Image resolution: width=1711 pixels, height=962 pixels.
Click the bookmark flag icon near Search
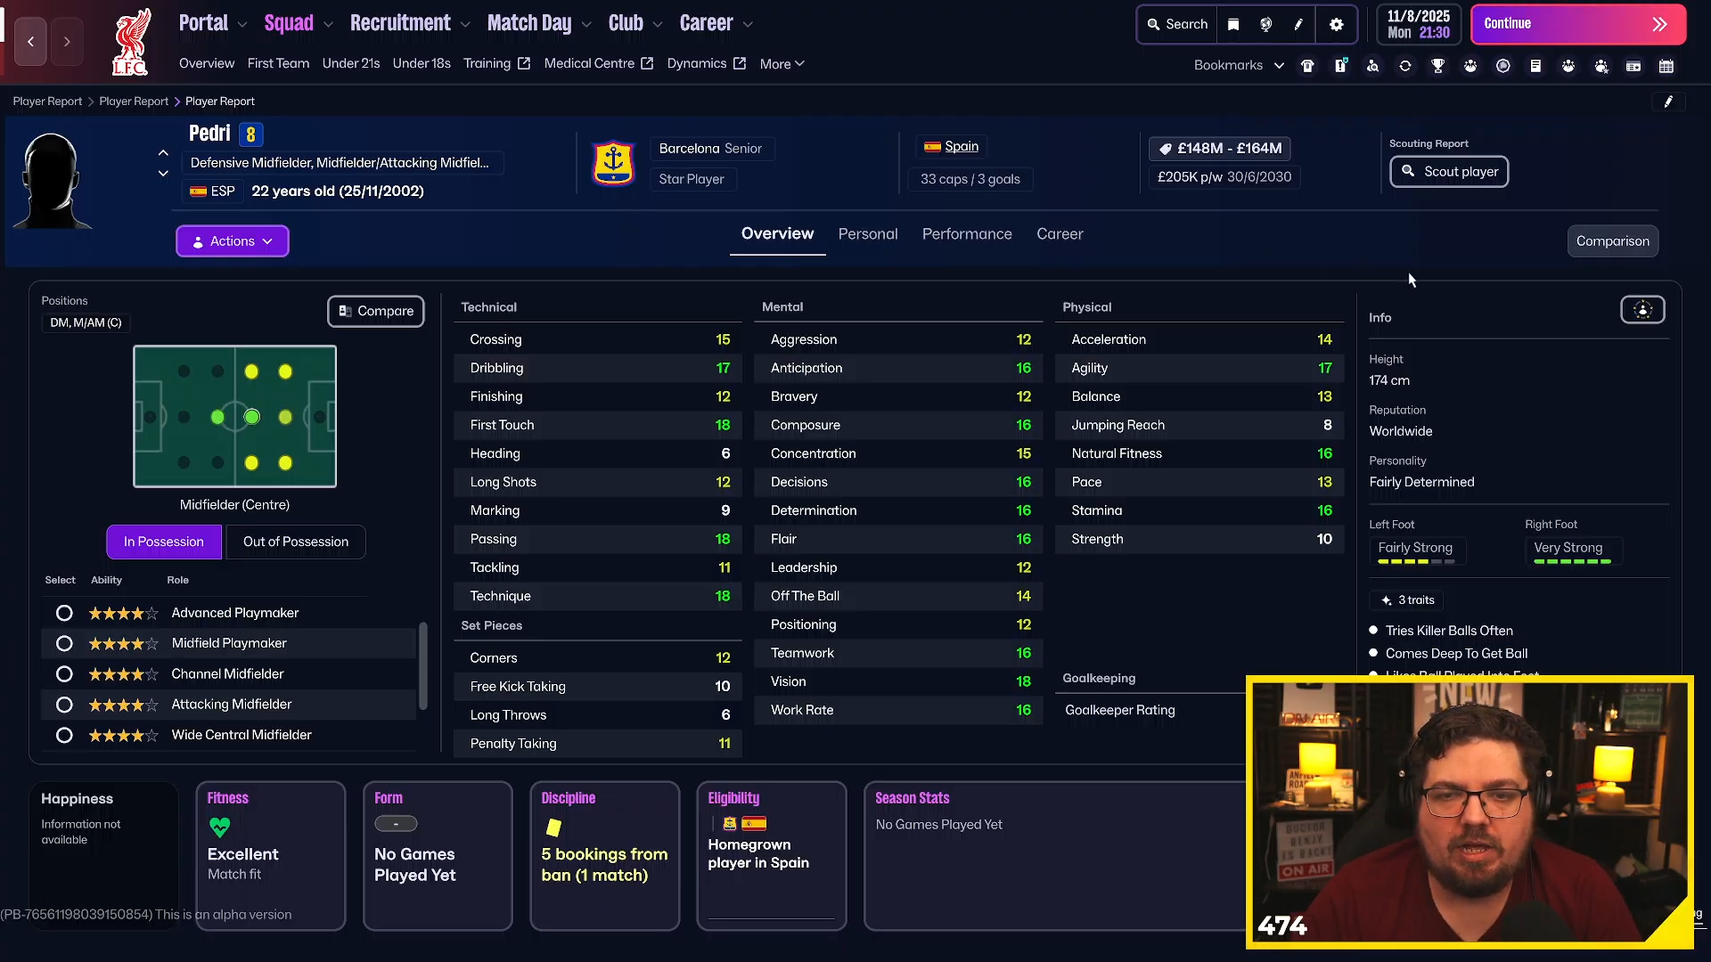point(1233,24)
